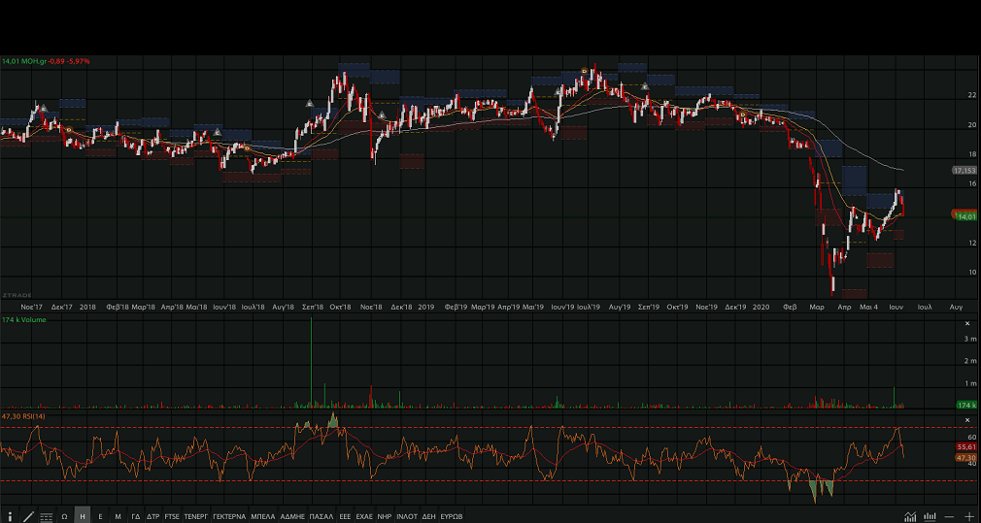Viewport: 981px width, 523px height.
Task: Select the trend line drawing tool
Action: (x=27, y=516)
